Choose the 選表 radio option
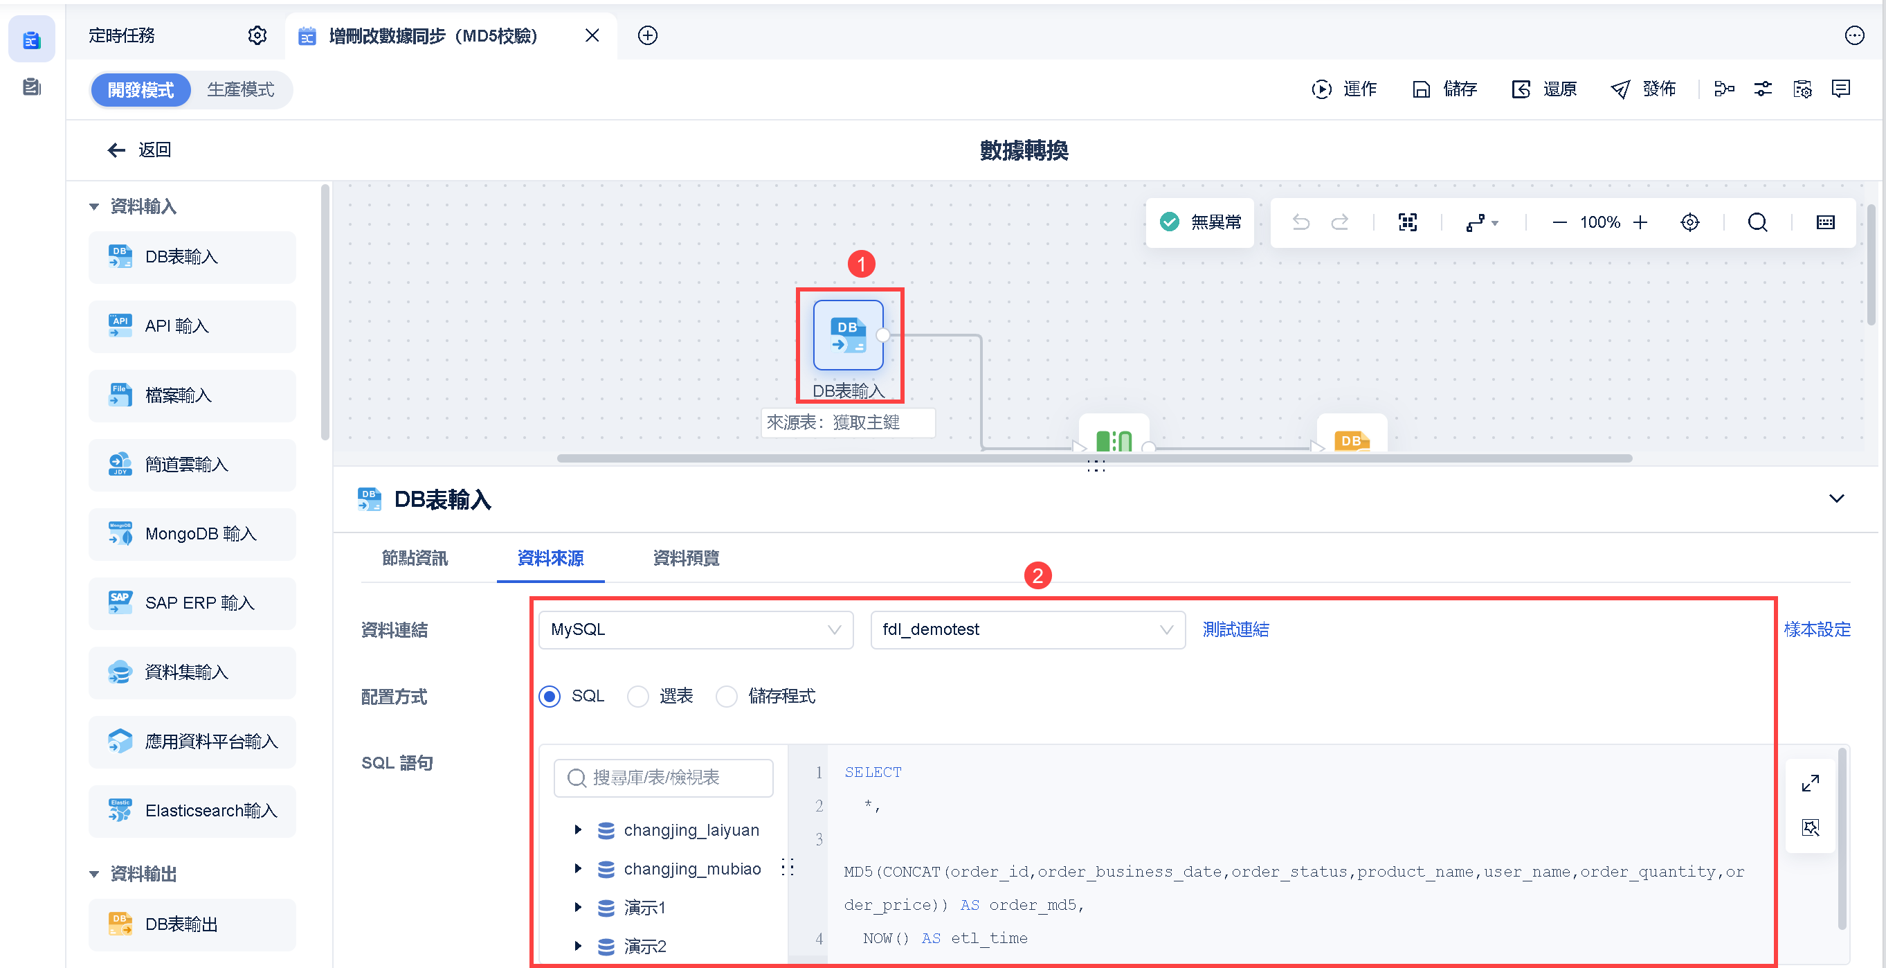The width and height of the screenshot is (1886, 968). (637, 696)
